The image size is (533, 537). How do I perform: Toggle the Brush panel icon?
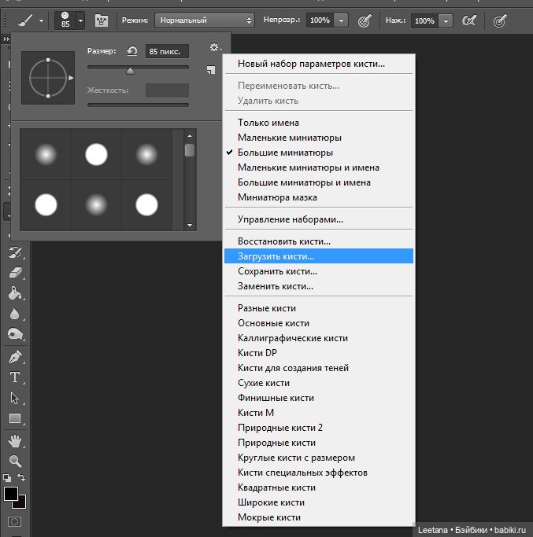102,20
